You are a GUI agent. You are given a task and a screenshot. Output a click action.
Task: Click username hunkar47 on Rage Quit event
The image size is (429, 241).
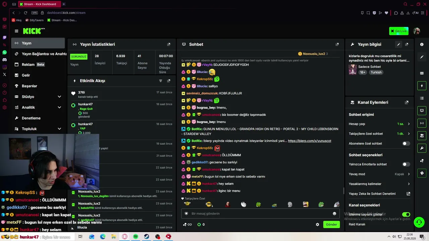(85, 104)
